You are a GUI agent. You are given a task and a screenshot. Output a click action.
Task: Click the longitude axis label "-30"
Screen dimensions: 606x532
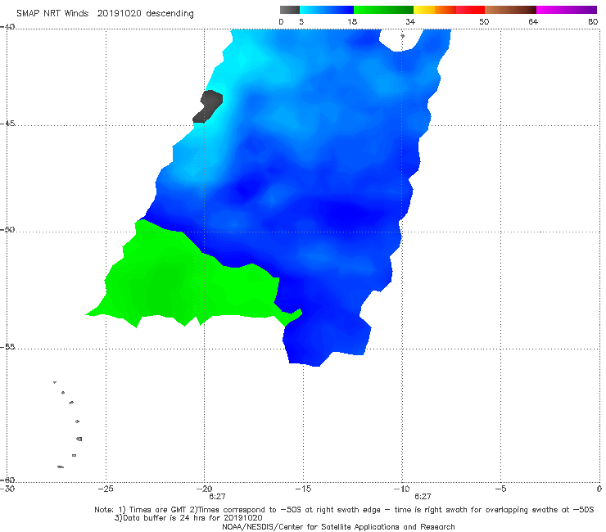7,489
